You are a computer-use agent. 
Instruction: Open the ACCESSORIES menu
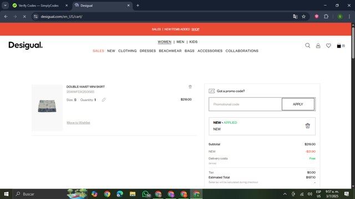[210, 51]
